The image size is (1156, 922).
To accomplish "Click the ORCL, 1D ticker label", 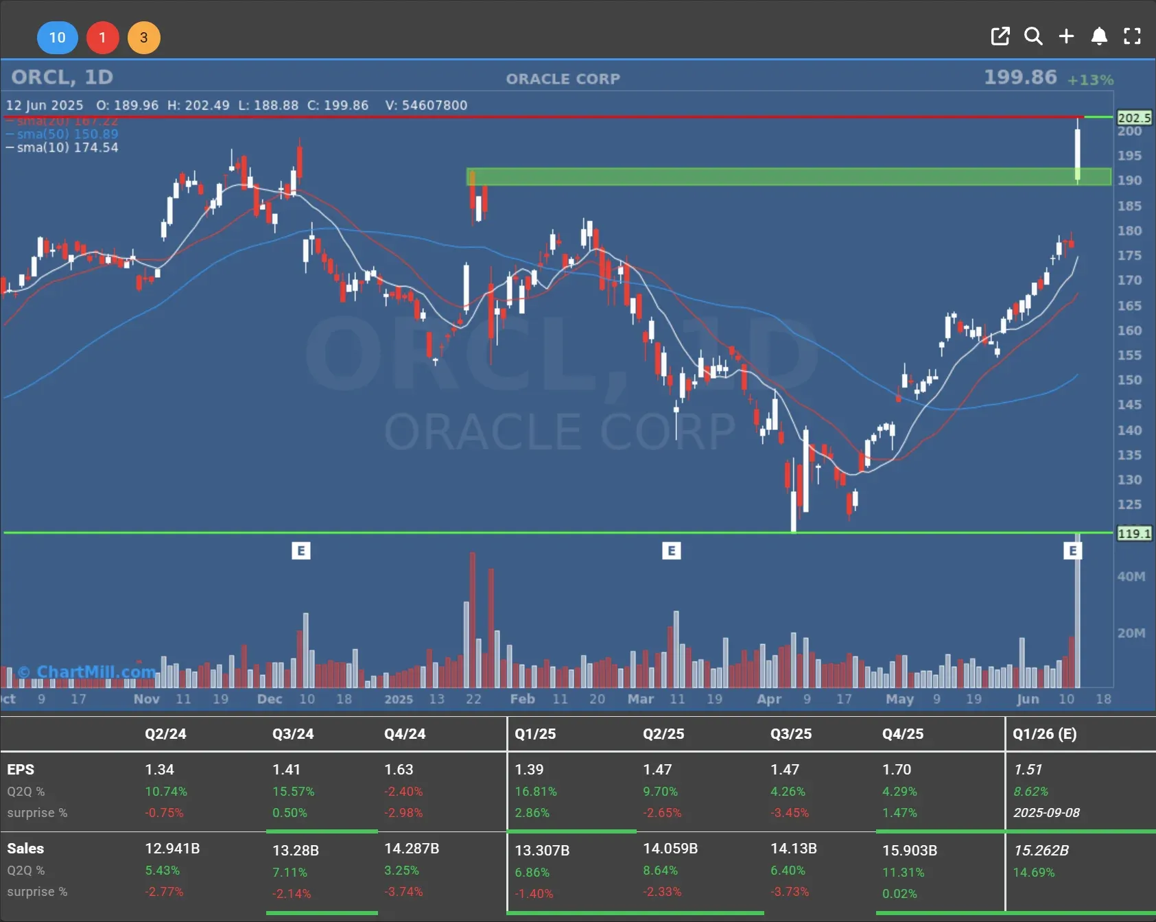I will tap(62, 78).
